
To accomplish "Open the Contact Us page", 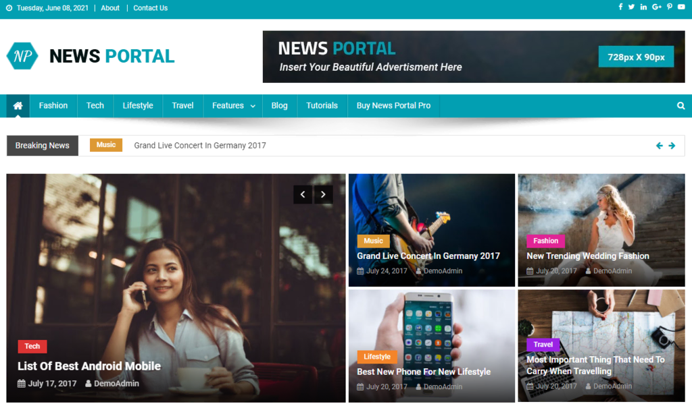I will (x=150, y=7).
